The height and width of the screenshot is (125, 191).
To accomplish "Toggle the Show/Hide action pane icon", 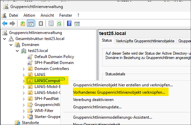I will click(77, 24).
